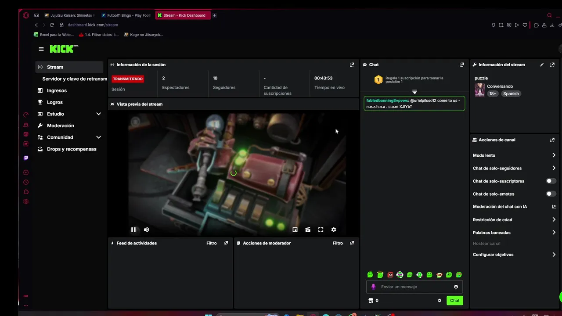This screenshot has height=316, width=562.
Task: Insert the angry red emote
Action: [x=390, y=275]
